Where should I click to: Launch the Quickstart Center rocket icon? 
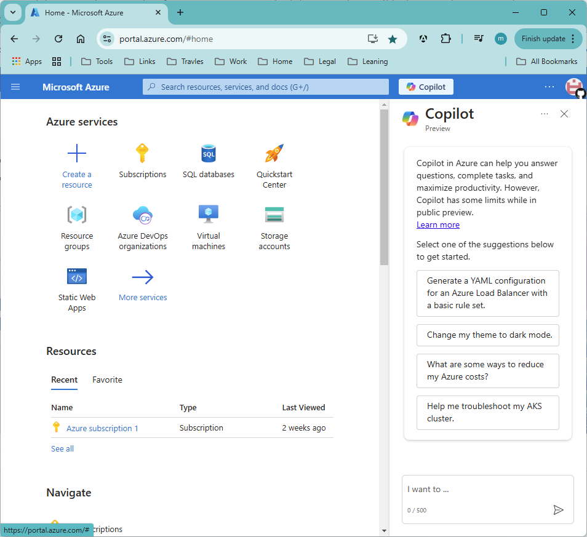274,153
